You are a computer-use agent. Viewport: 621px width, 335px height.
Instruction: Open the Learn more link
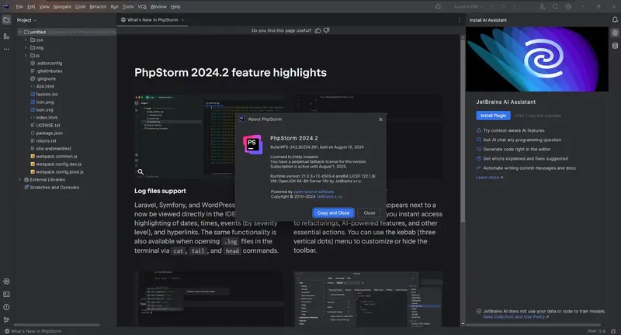click(490, 178)
